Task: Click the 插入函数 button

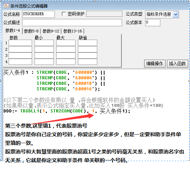Action: click(x=177, y=63)
